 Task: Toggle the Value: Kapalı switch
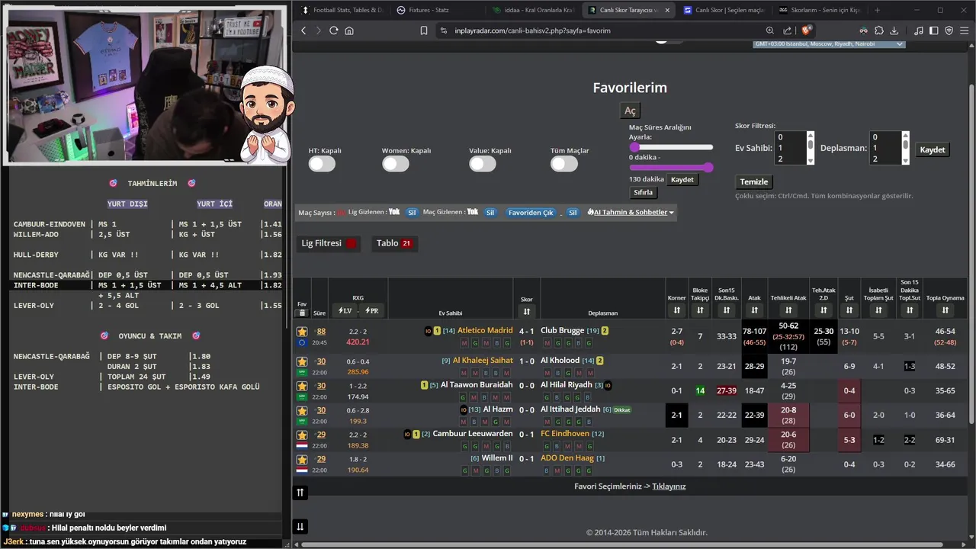coord(483,164)
